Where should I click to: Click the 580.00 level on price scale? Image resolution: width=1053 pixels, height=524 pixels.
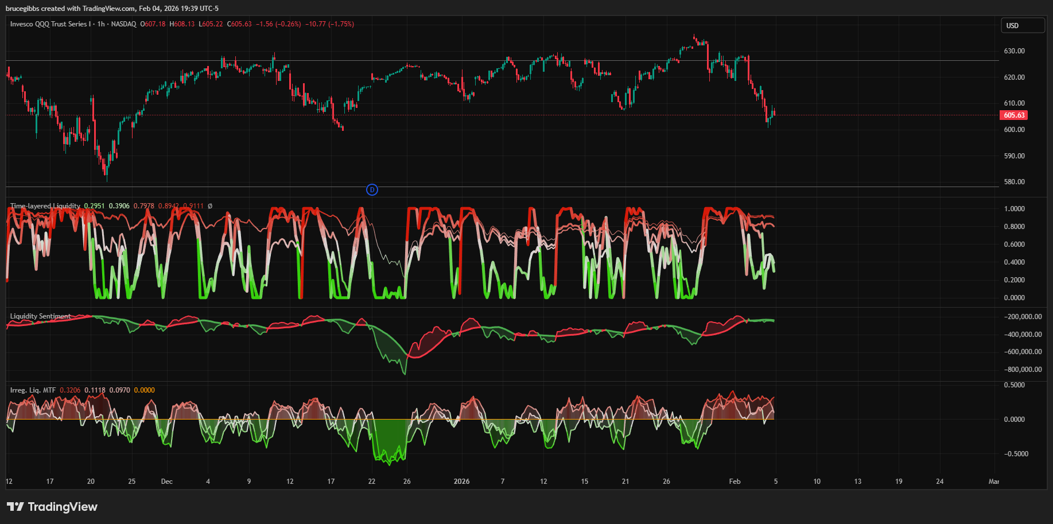(x=1014, y=182)
